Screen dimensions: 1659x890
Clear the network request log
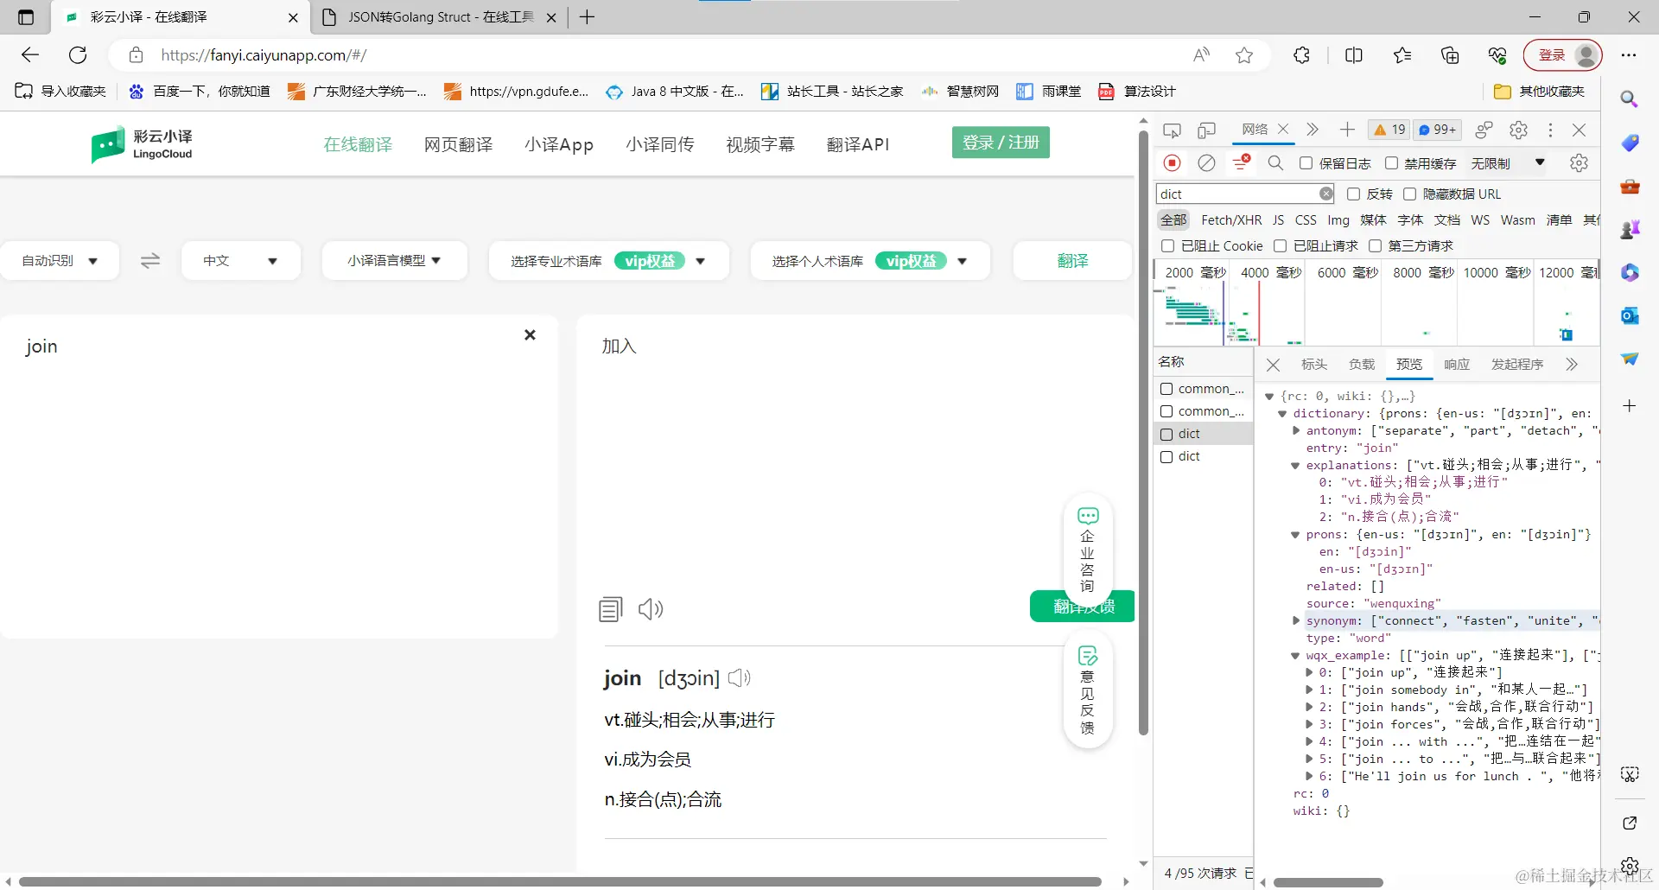(1207, 162)
